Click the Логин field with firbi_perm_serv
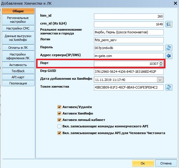179x168 pixels. coord(129,40)
